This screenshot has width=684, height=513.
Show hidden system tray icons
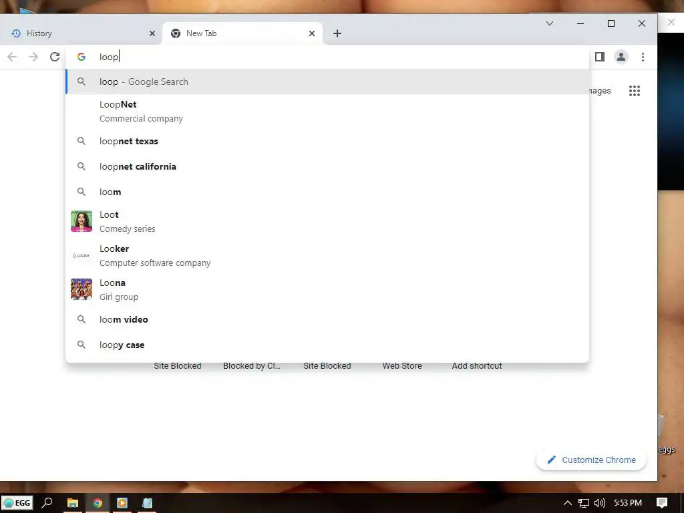567,503
